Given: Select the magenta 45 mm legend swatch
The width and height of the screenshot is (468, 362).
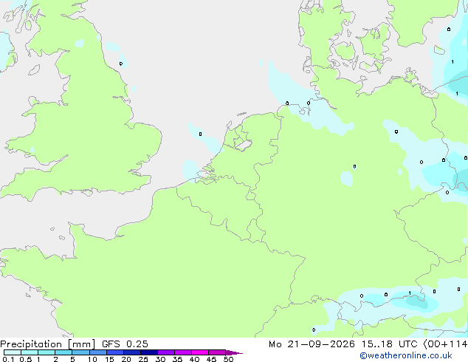Looking at the screenshot, I should click(217, 352).
